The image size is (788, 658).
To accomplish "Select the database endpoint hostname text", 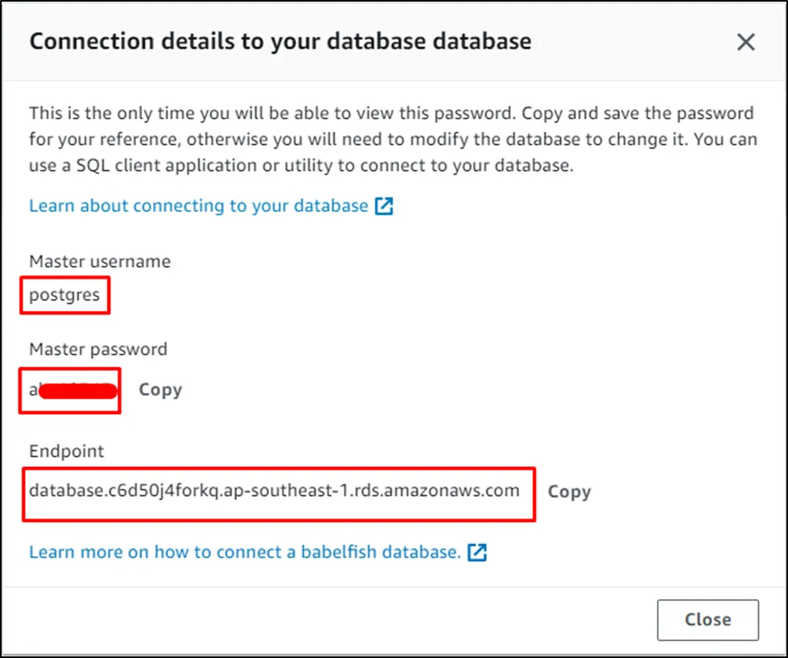I will pos(274,490).
